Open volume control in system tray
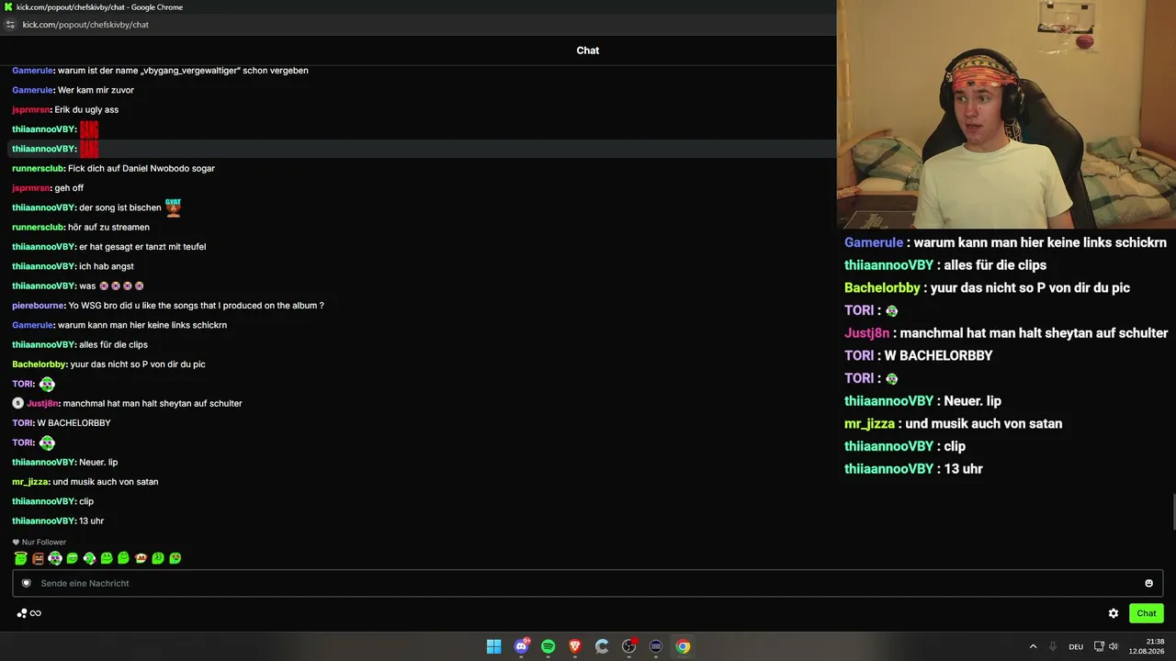1176x661 pixels. pos(1114,646)
